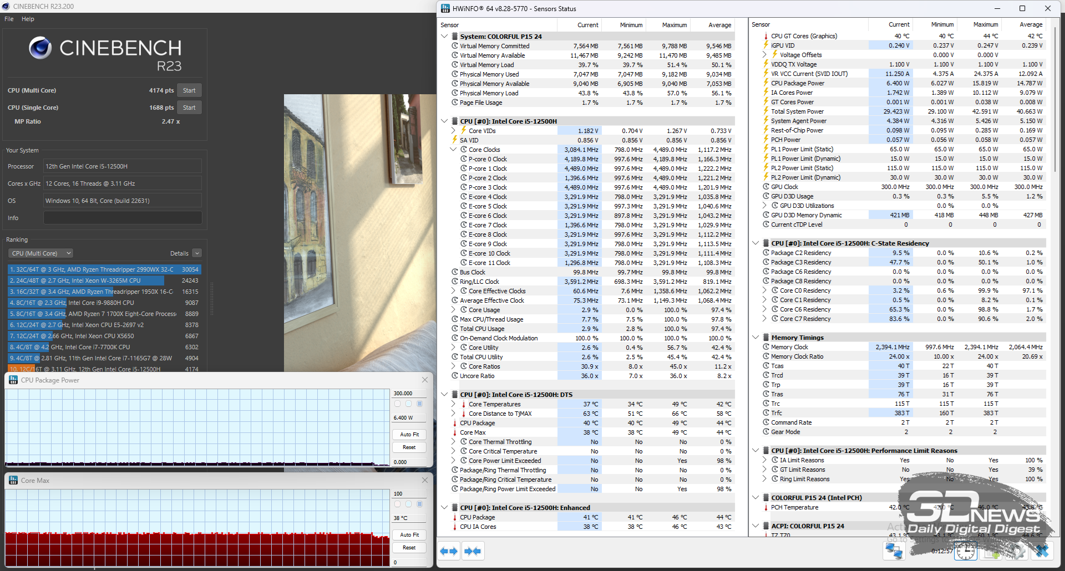Click the thermometer icon beside Core Max row
This screenshot has height=571, width=1065.
pos(455,432)
